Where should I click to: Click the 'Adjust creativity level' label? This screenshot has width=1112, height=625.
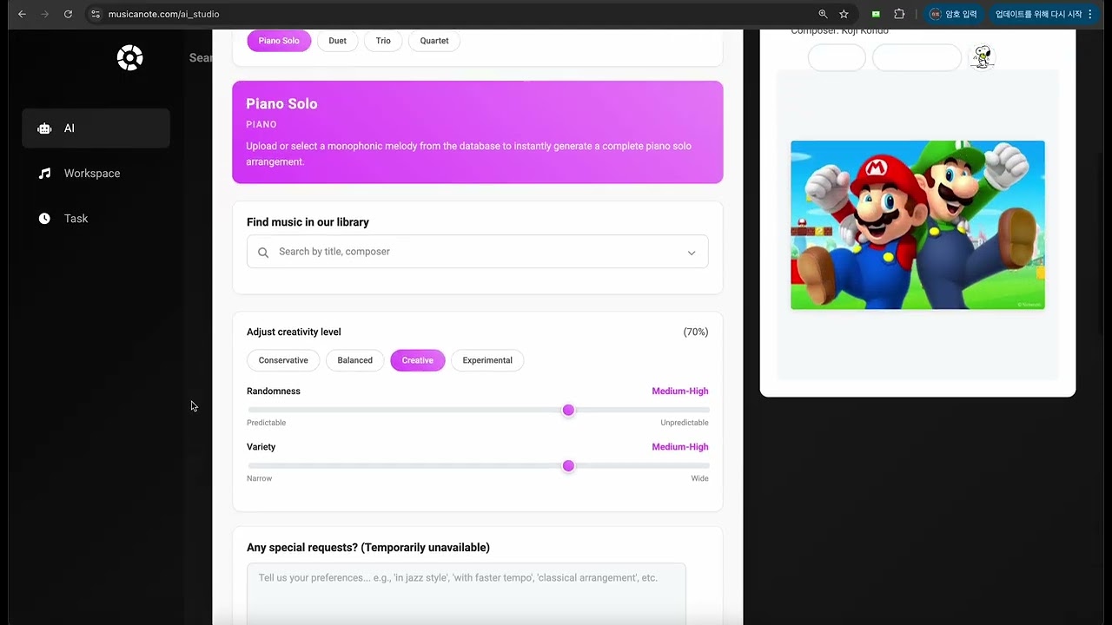click(x=294, y=332)
